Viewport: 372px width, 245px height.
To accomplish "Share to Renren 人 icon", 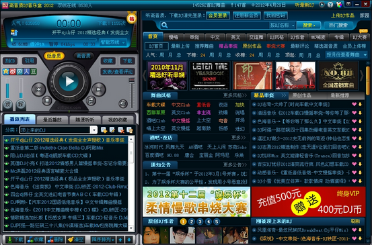I will pos(27,72).
